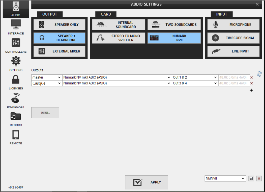Choose Numark NVII card

click(x=174, y=38)
